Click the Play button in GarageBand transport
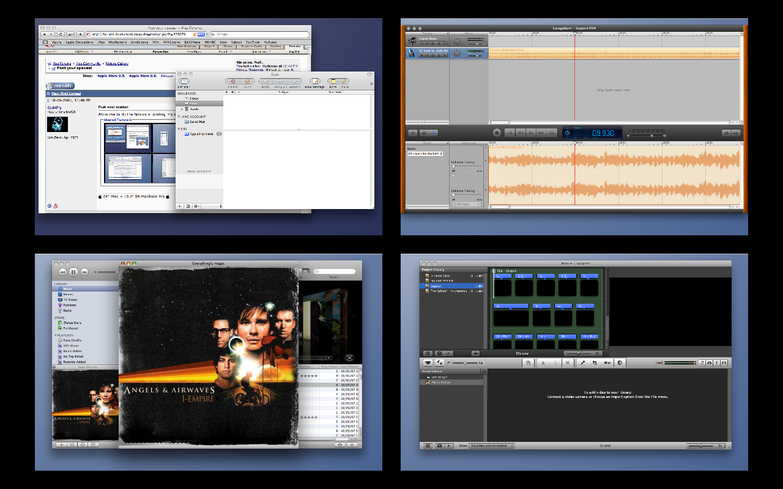The image size is (783, 489). pos(532,132)
